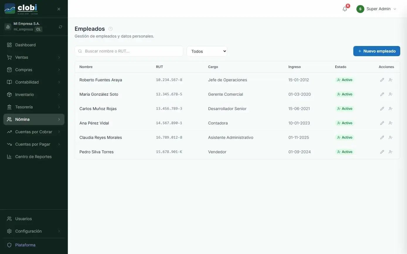Click the Nuevo empleado button
The width and height of the screenshot is (407, 254).
(x=377, y=51)
